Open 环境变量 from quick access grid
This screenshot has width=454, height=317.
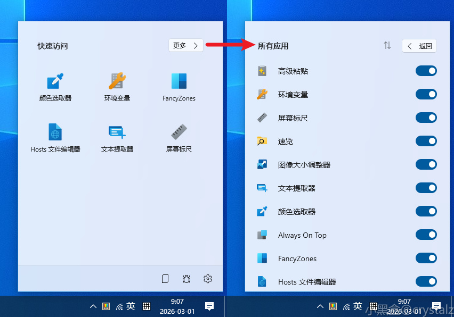[117, 87]
